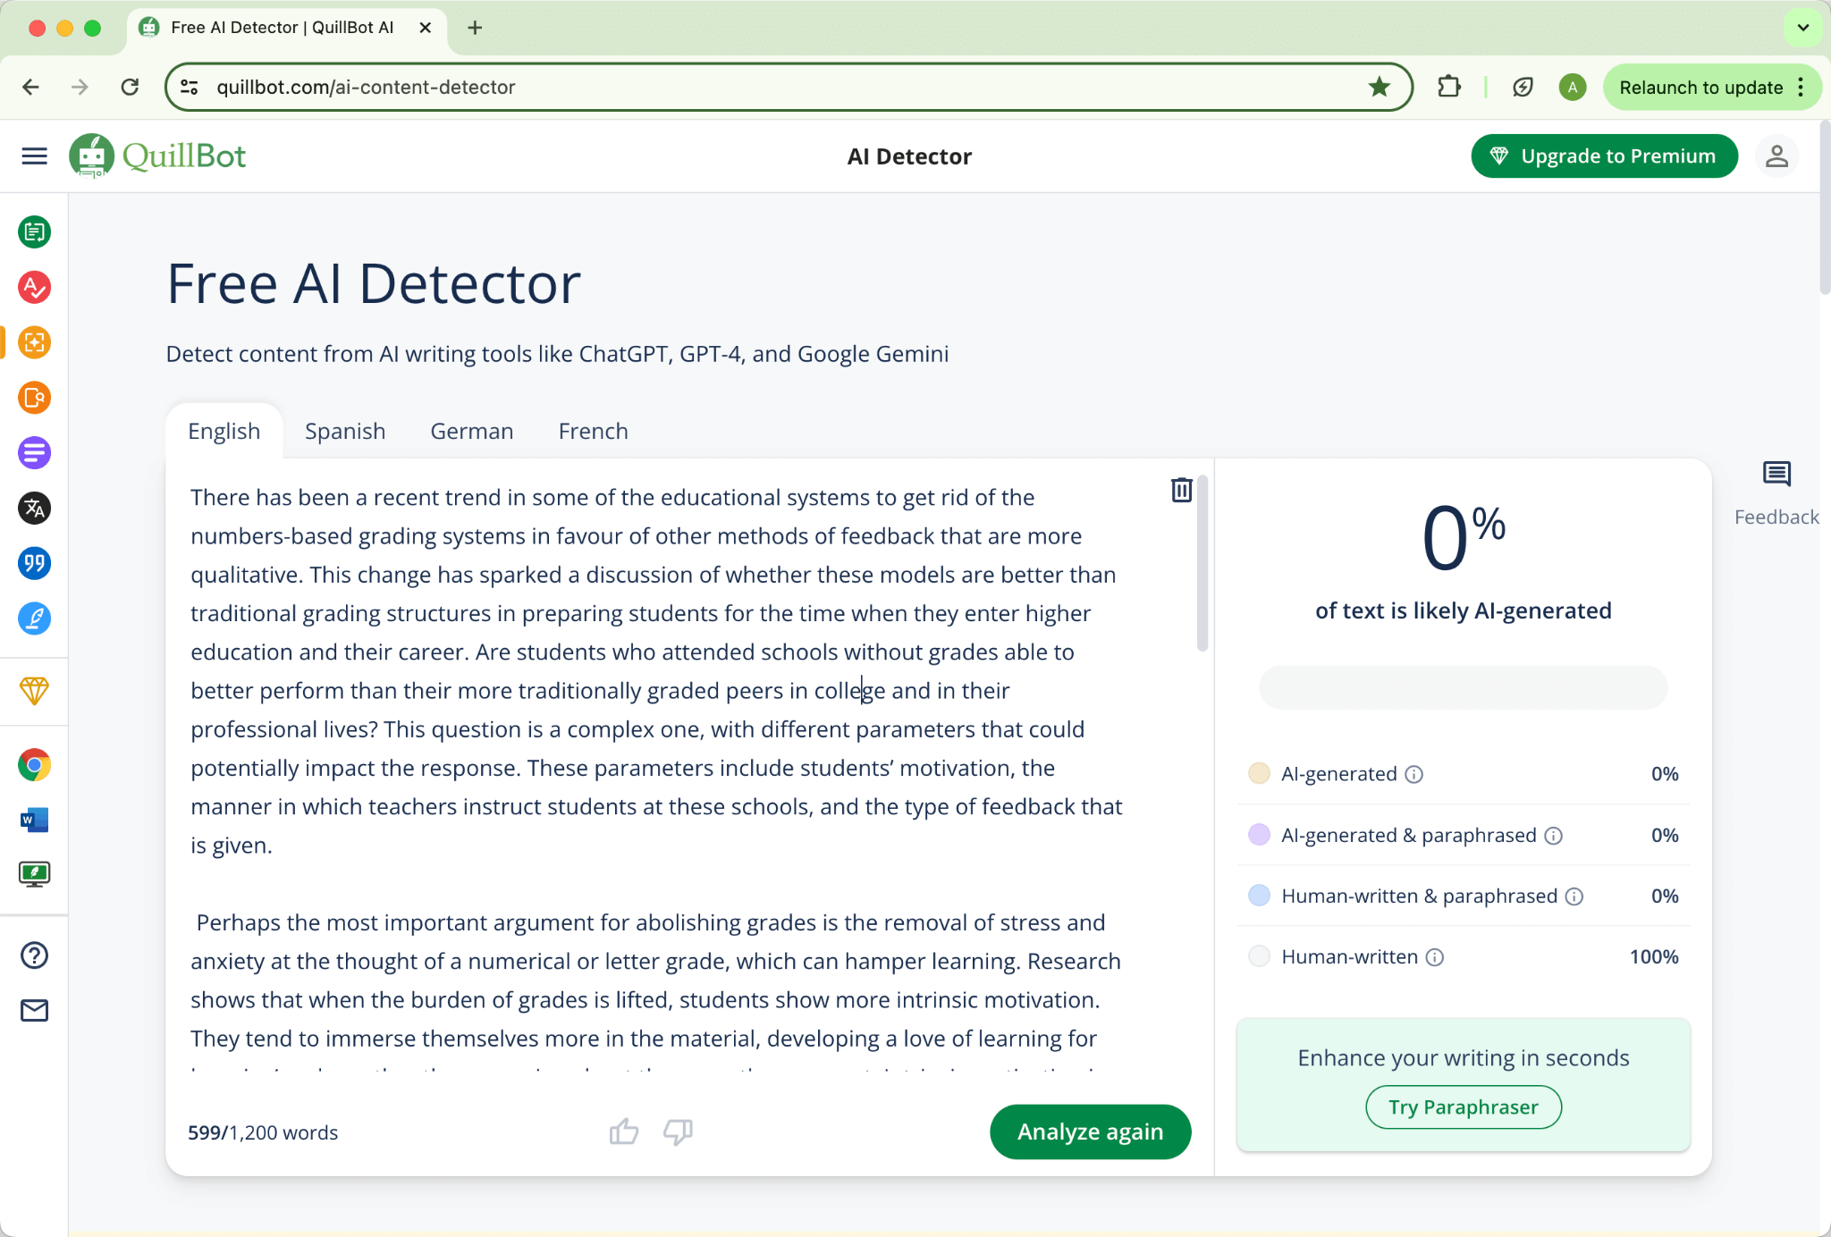Click Analyze again button
Viewport: 1831px width, 1237px height.
click(x=1090, y=1132)
